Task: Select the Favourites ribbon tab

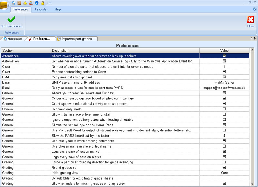Action: (42, 9)
